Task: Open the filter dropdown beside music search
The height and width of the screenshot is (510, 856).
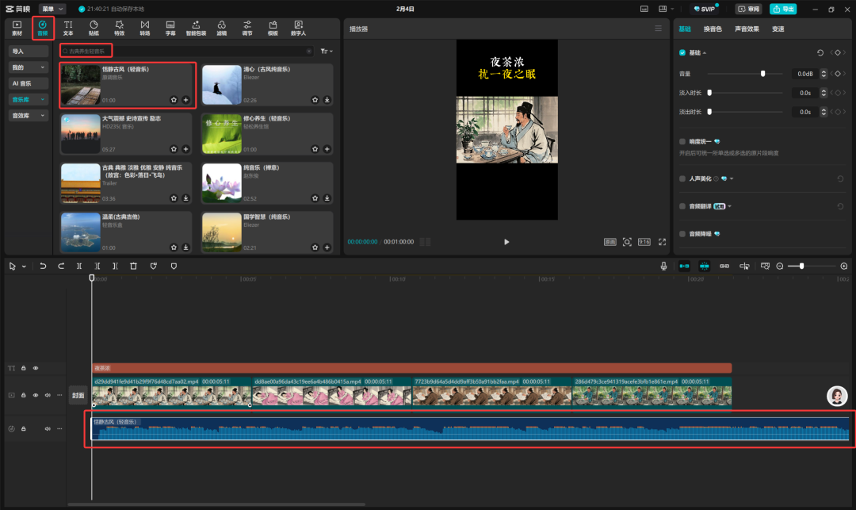Action: [327, 51]
